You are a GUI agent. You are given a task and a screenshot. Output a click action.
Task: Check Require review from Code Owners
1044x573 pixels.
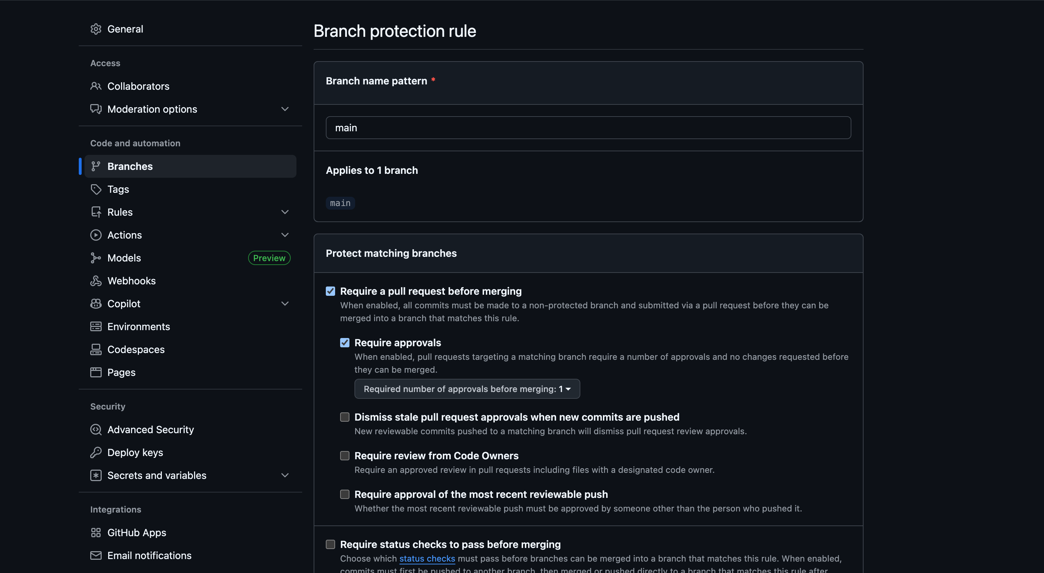coord(344,456)
